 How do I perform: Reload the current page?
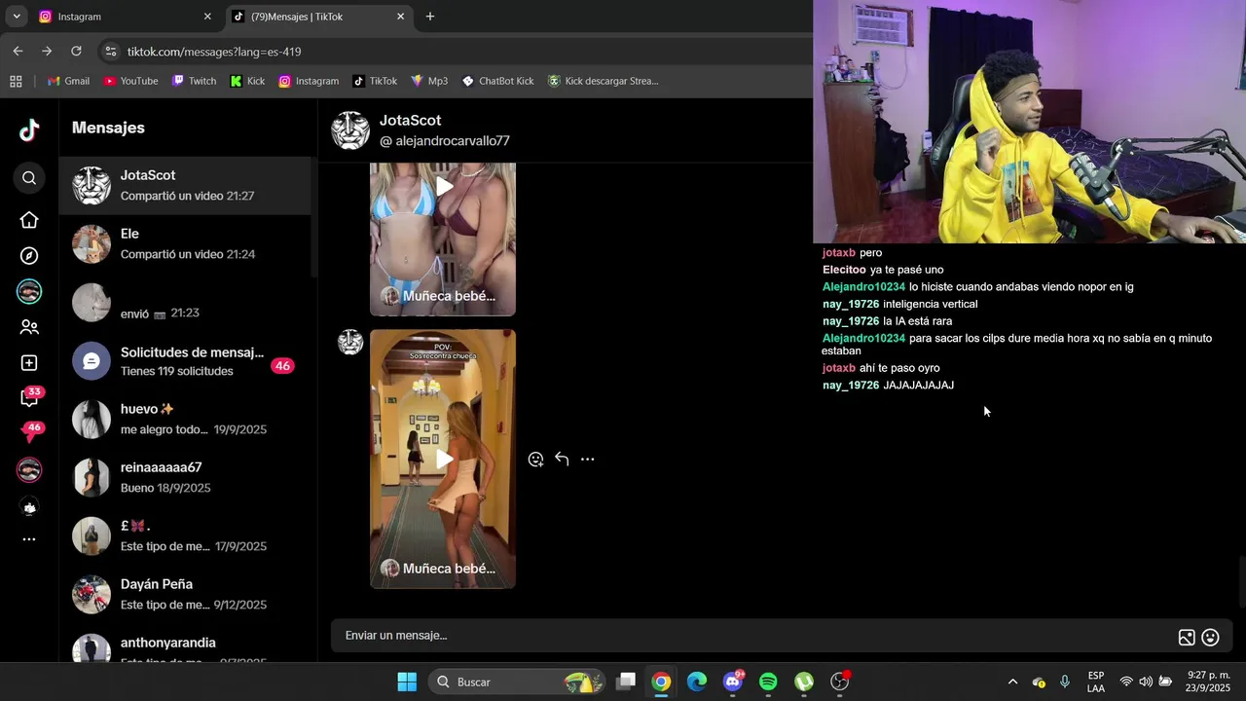(x=76, y=51)
